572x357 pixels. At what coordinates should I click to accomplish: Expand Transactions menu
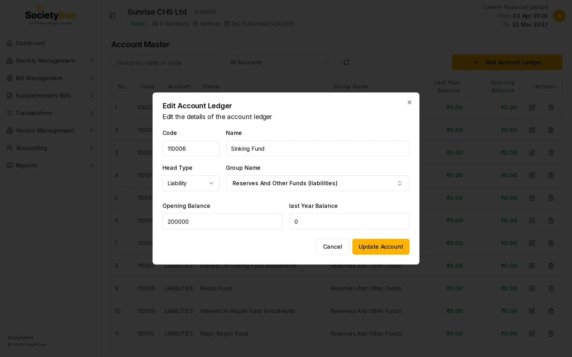pyautogui.click(x=50, y=113)
